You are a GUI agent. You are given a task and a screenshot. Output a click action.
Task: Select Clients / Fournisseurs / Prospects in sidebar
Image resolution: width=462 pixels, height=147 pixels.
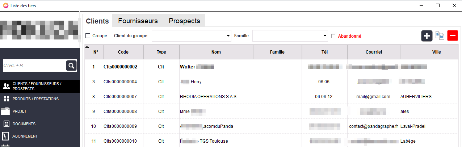(x=37, y=86)
